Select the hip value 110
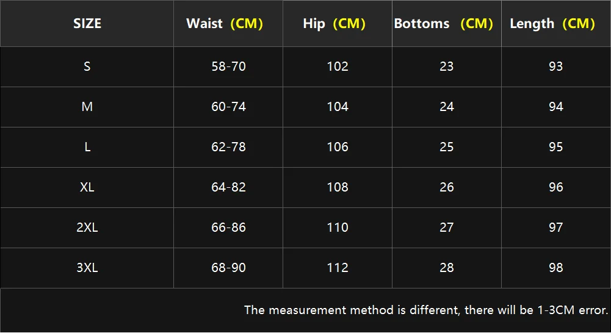The height and width of the screenshot is (333, 611). [x=338, y=227]
